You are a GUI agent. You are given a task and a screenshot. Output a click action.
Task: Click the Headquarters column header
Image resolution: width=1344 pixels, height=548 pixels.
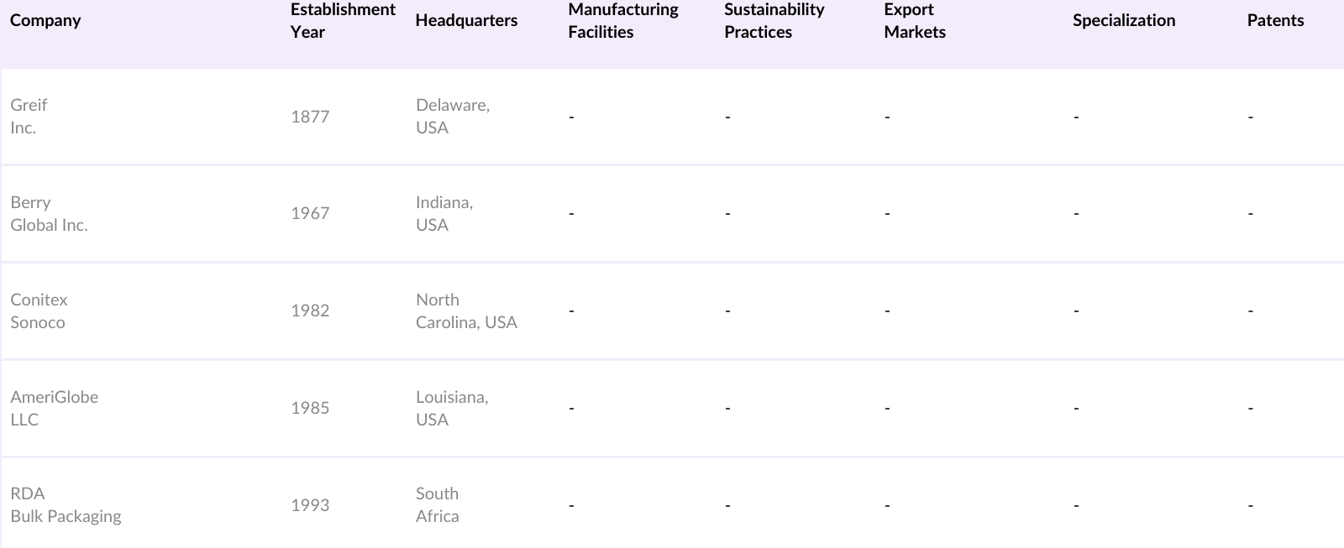pos(466,20)
